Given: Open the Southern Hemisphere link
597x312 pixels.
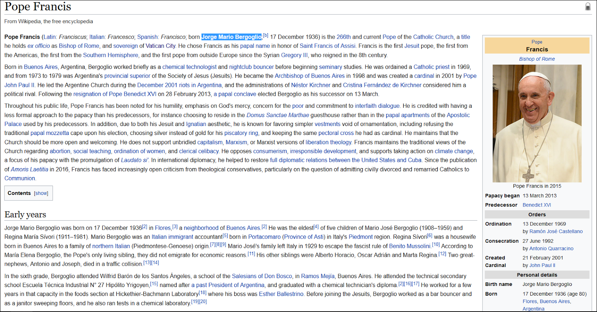Looking at the screenshot, I should tap(110, 55).
